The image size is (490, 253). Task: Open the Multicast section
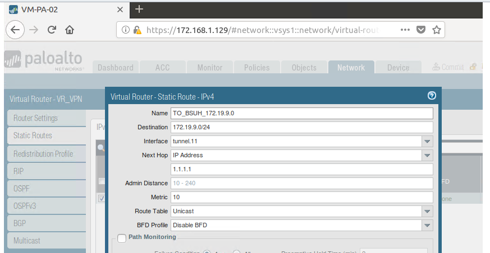pos(47,241)
